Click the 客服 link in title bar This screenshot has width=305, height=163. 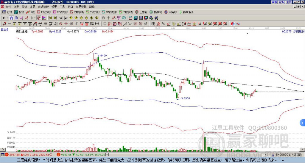(274, 2)
